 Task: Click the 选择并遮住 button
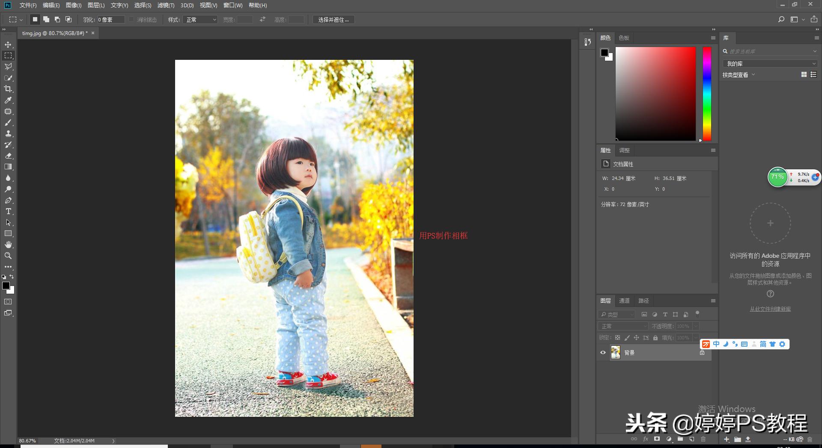(334, 20)
